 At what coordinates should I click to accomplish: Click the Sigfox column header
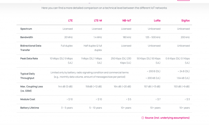(185, 20)
